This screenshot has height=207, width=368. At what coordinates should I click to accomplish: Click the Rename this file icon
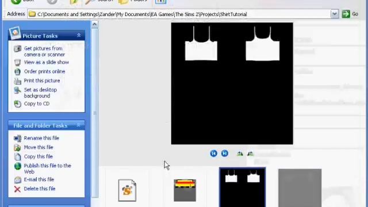(x=17, y=138)
